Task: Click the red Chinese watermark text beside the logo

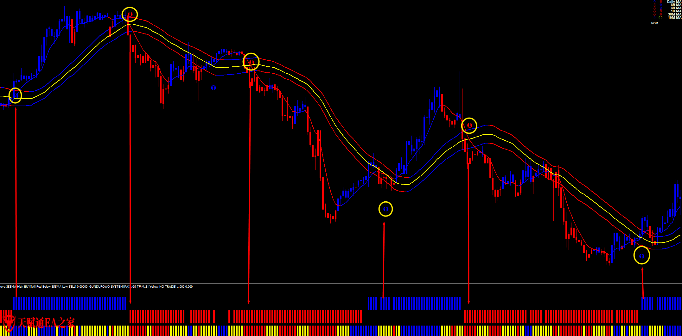Action: tap(46, 323)
